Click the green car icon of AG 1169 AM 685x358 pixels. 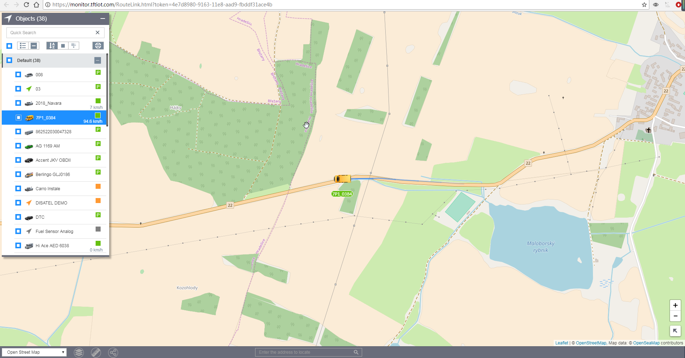(29, 146)
